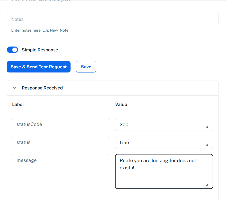
Task: Focus the value field containing true
Action: pyautogui.click(x=160, y=142)
